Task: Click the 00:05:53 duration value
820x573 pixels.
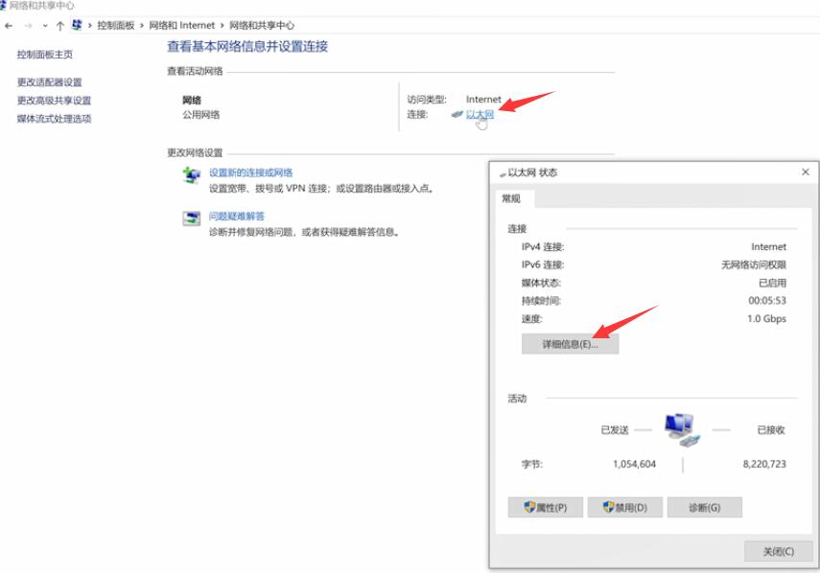Action: coord(766,300)
